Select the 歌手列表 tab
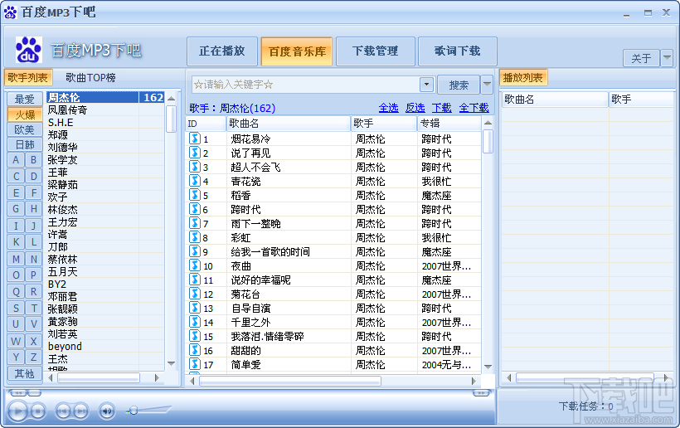The width and height of the screenshot is (680, 428). [x=27, y=78]
